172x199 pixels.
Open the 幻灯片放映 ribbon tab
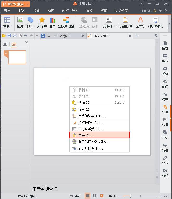point(70,11)
